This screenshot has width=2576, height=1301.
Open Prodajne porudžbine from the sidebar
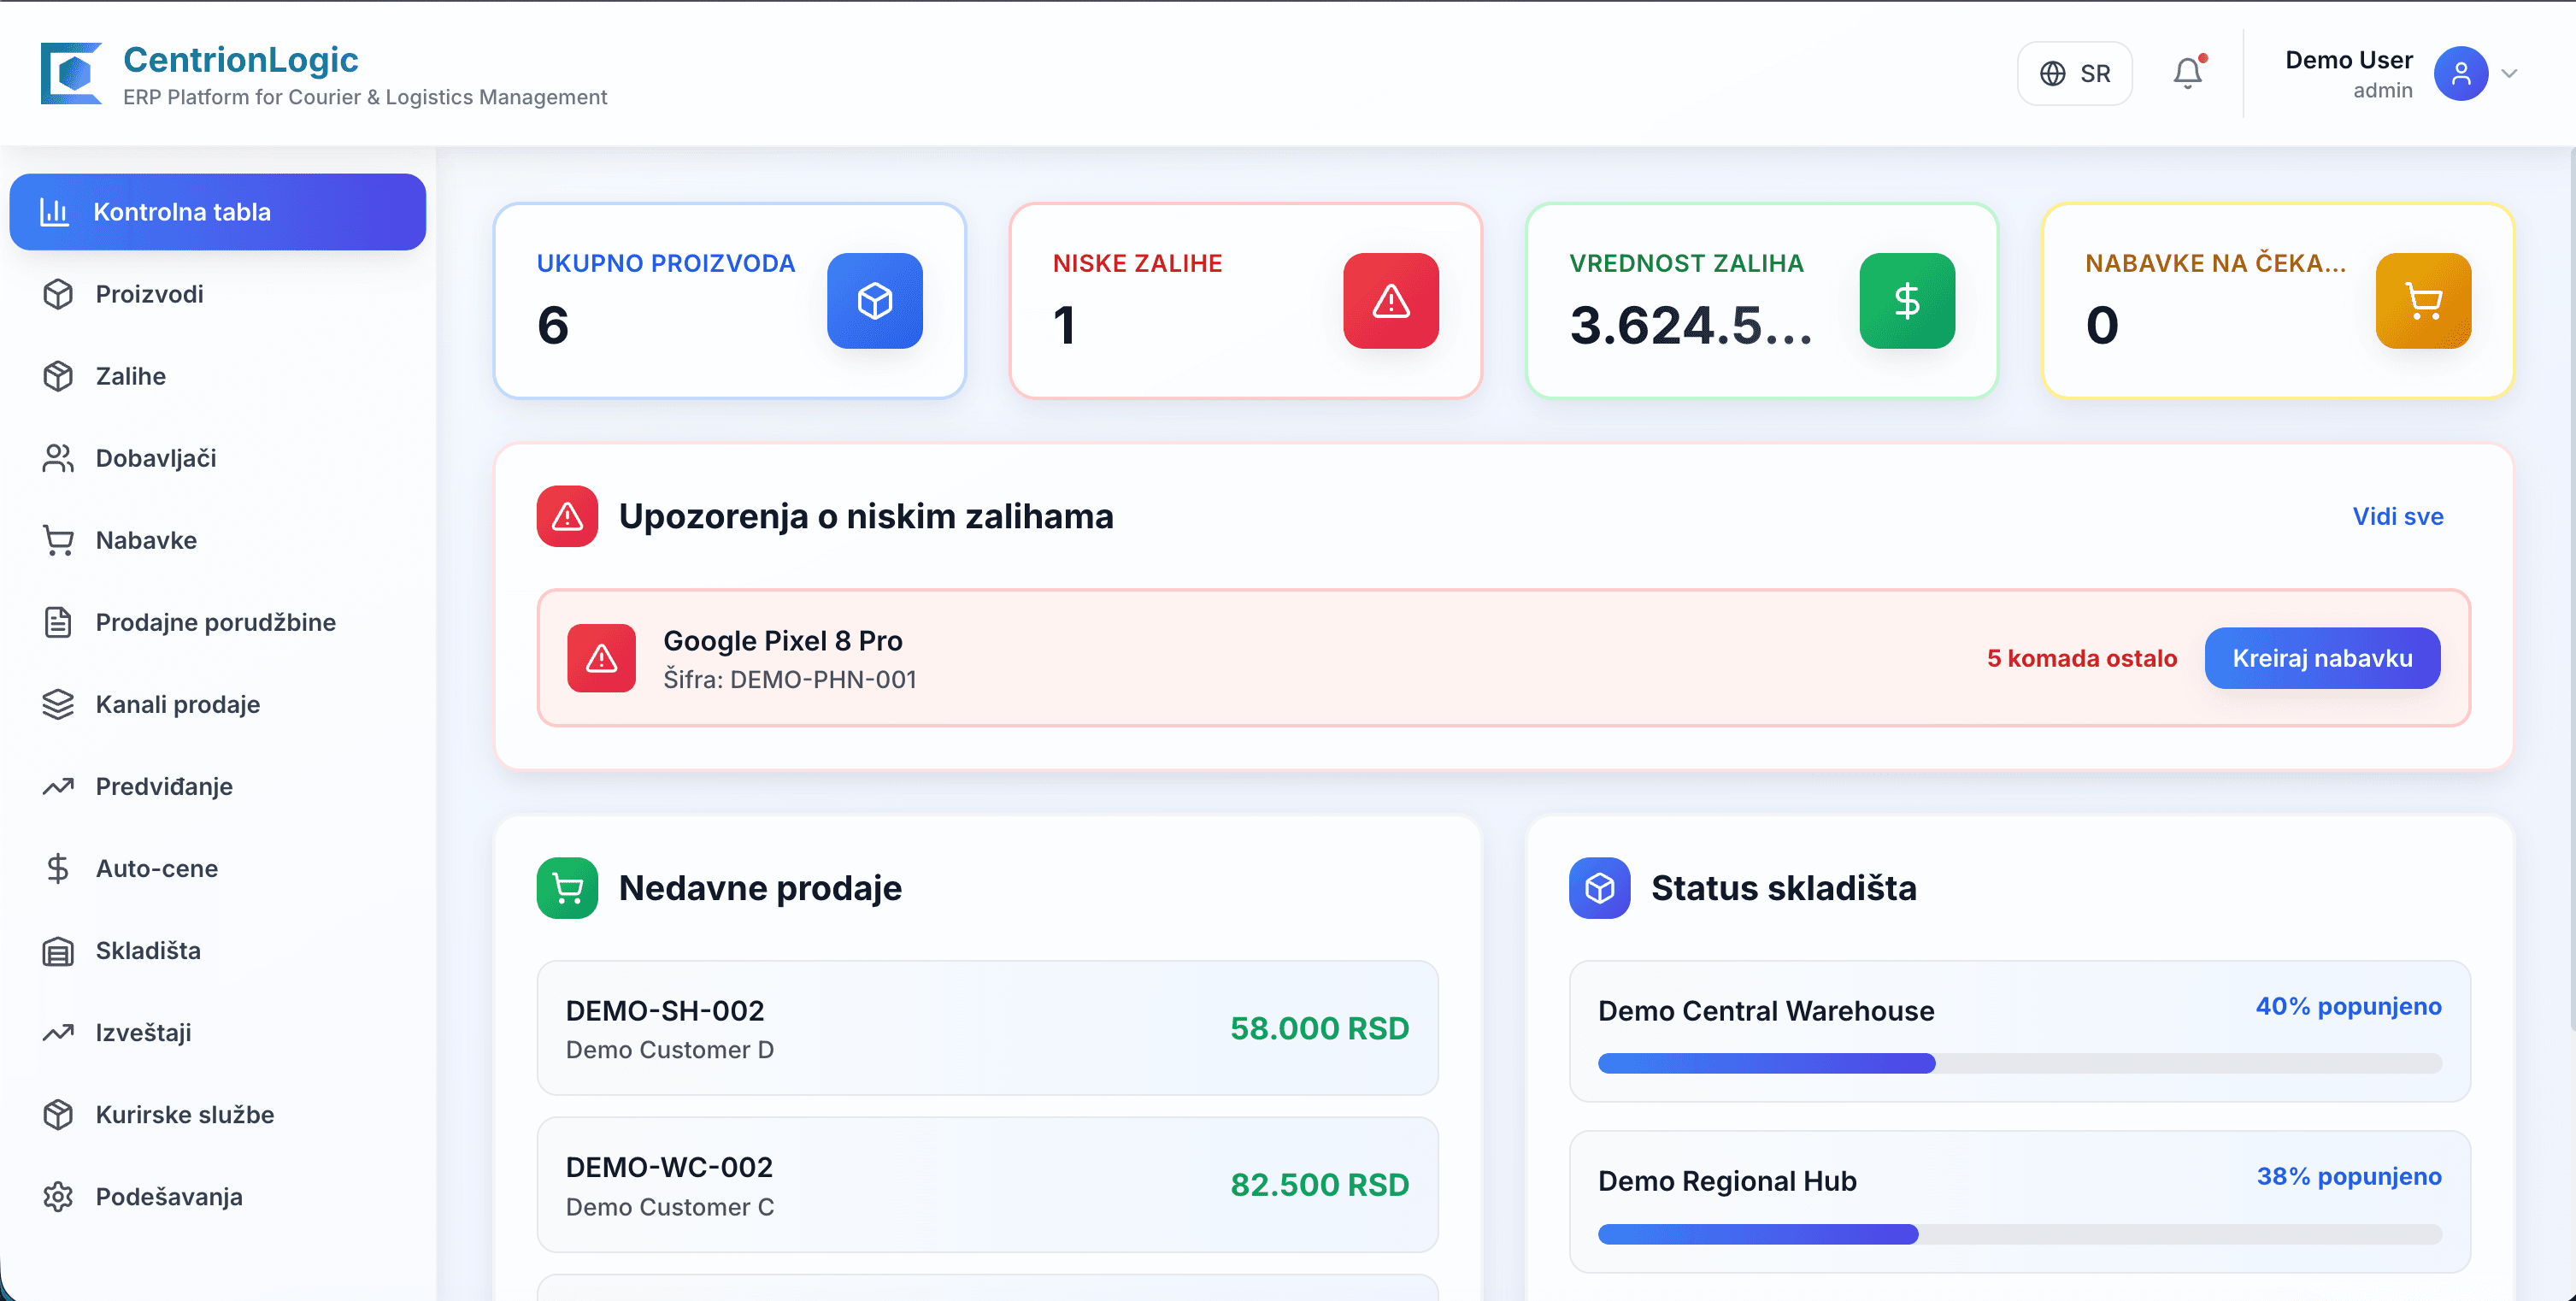(x=215, y=622)
